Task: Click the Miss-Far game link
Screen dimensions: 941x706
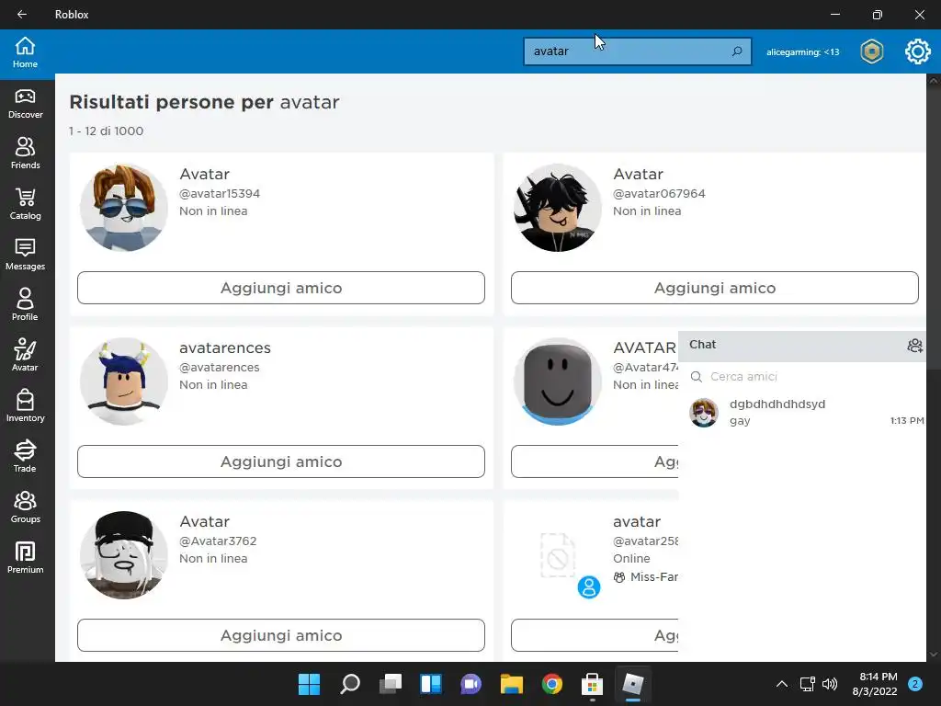Action: coord(646,577)
